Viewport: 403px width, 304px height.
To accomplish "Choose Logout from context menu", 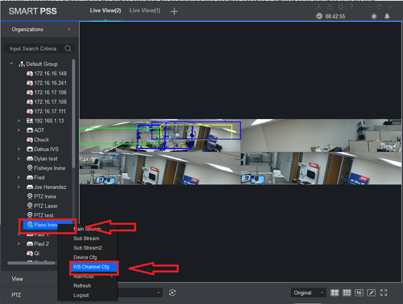I will [x=81, y=295].
